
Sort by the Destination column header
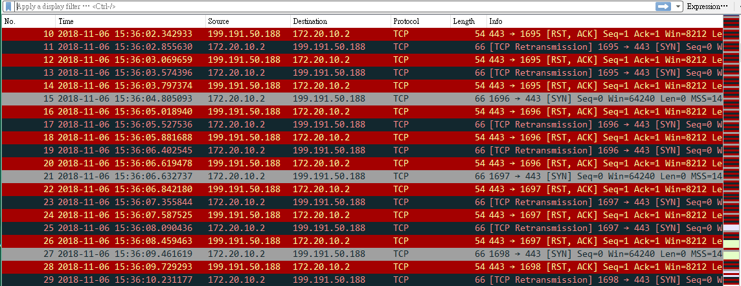[x=341, y=22]
